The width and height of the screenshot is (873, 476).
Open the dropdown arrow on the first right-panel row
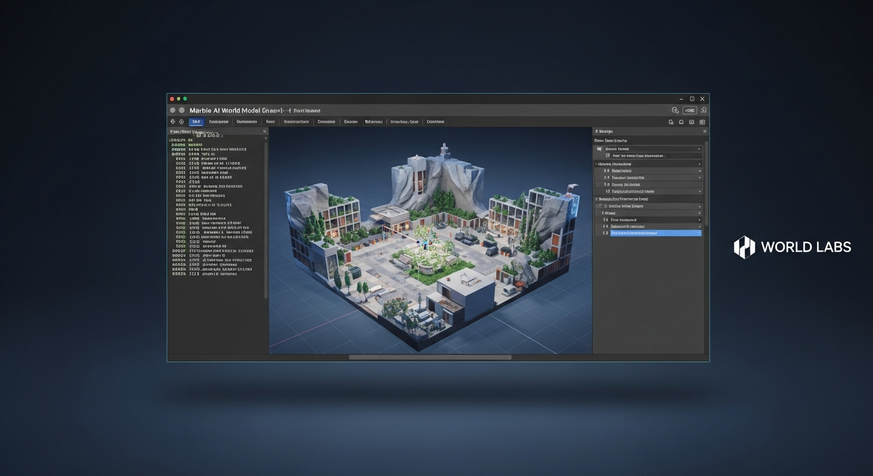click(x=699, y=149)
